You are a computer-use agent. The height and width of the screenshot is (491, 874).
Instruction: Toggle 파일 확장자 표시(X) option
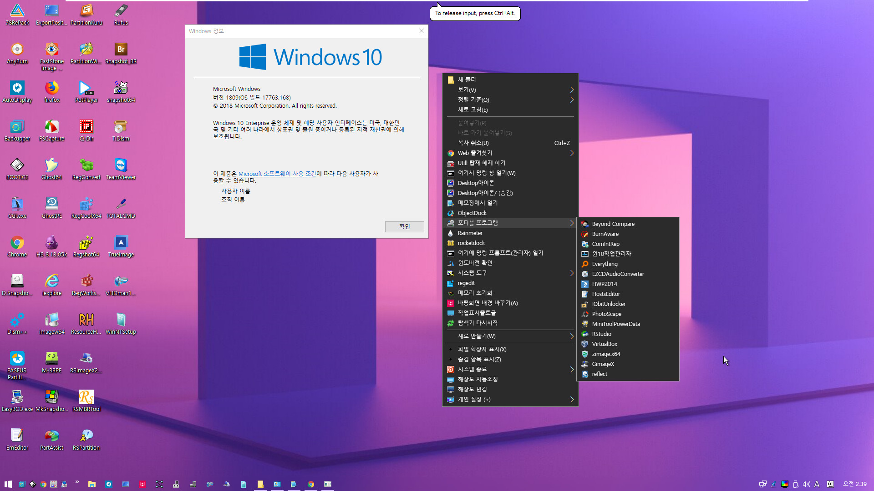pos(510,349)
